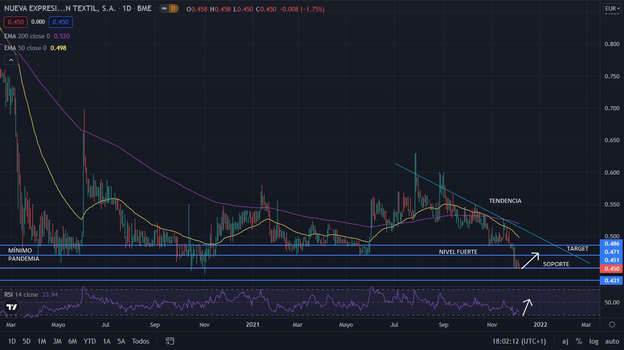This screenshot has width=624, height=350.
Task: Click the EMA 50 yellow value 0.498
Action: click(x=58, y=48)
